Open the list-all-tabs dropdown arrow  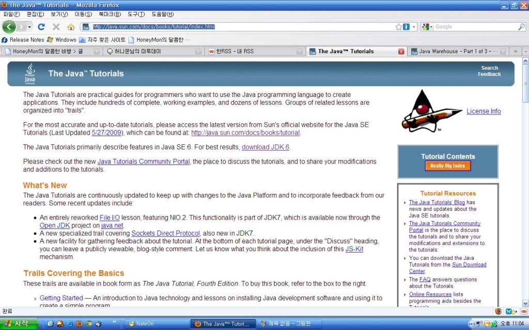(525, 51)
